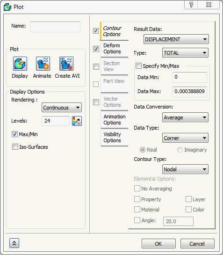Enable the Iso-Surfaces checkbox
This screenshot has height=255, width=223.
coord(15,147)
